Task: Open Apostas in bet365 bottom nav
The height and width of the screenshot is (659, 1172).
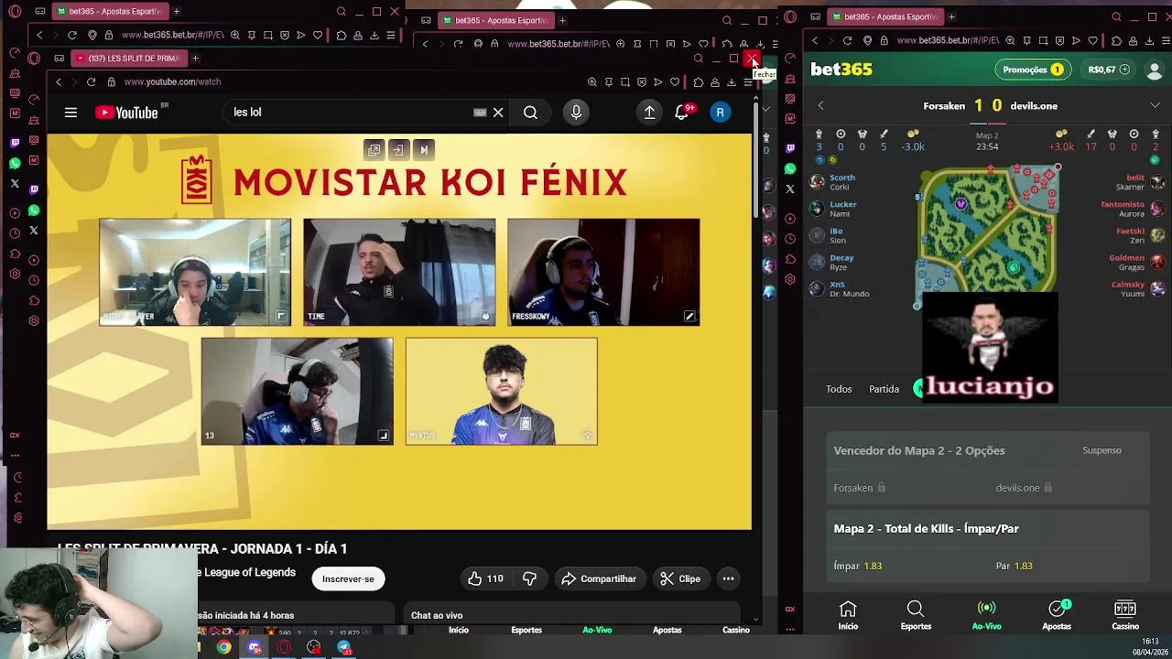Action: coord(1057,615)
